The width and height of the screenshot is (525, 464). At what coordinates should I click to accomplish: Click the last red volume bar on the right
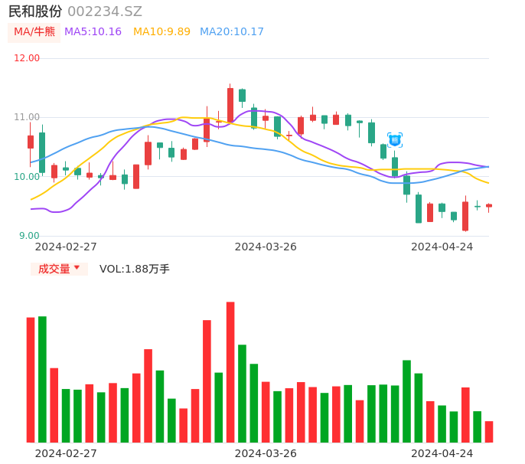(489, 432)
